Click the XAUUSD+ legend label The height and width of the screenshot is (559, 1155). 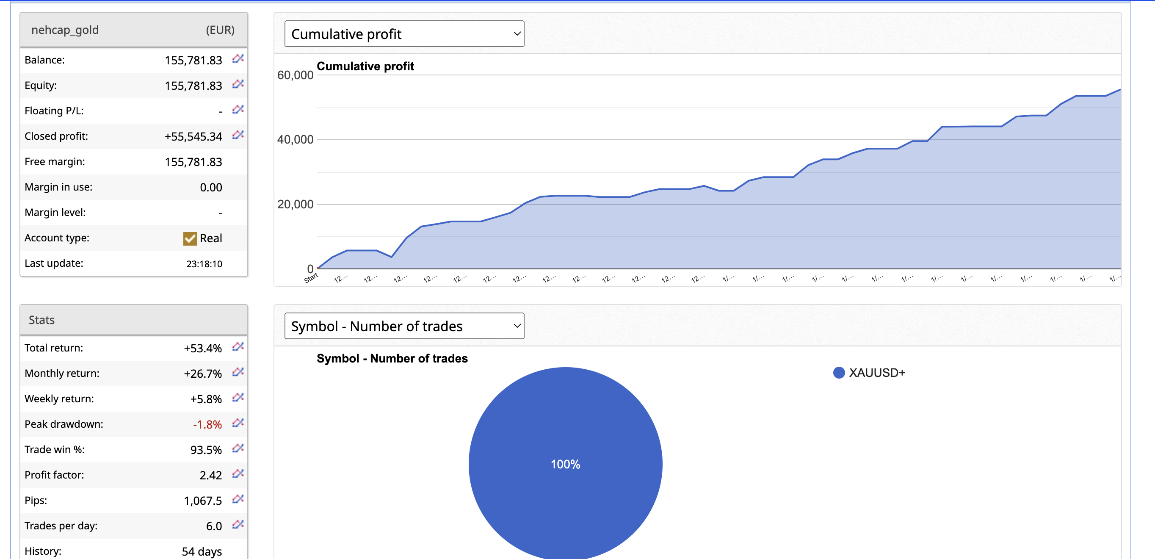click(876, 373)
